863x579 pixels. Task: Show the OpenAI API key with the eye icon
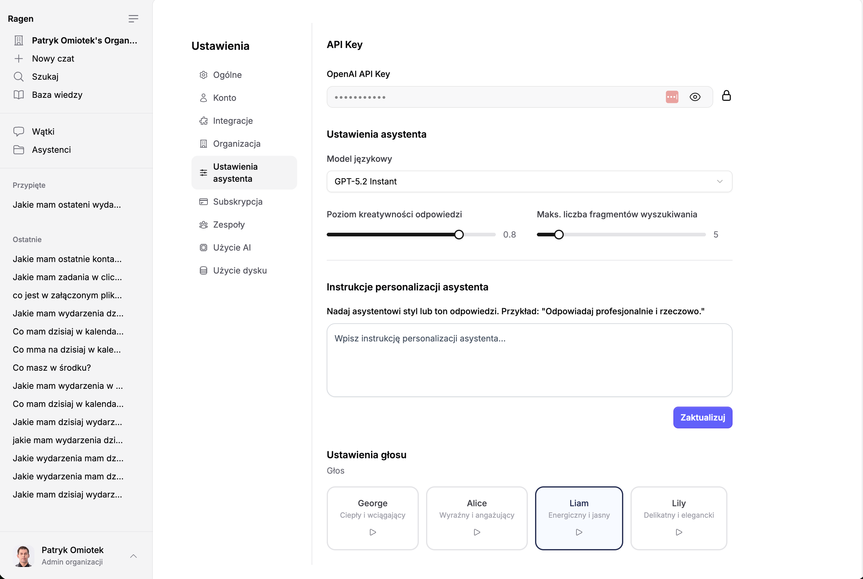[x=695, y=97]
